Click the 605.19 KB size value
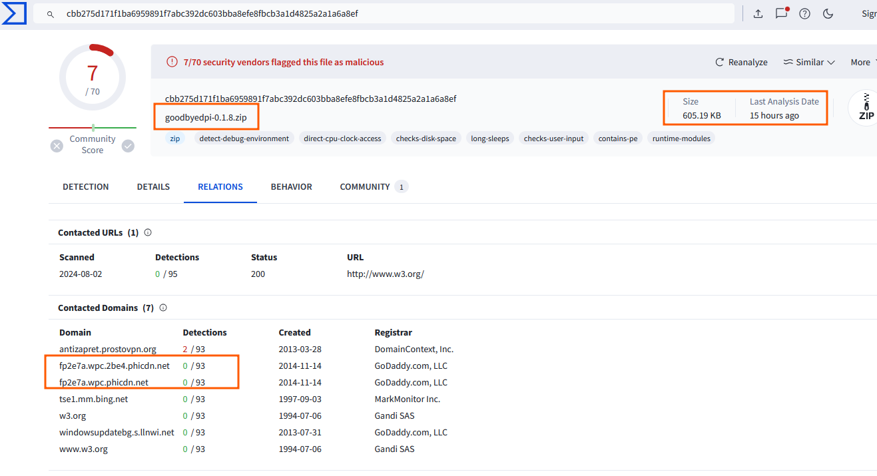 702,115
